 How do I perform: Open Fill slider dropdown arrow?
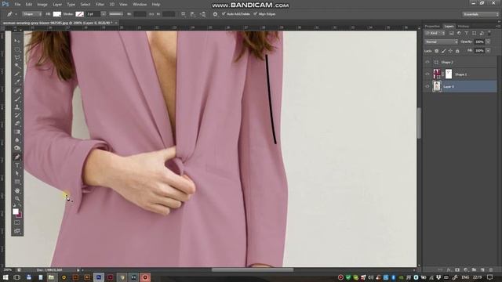[488, 51]
